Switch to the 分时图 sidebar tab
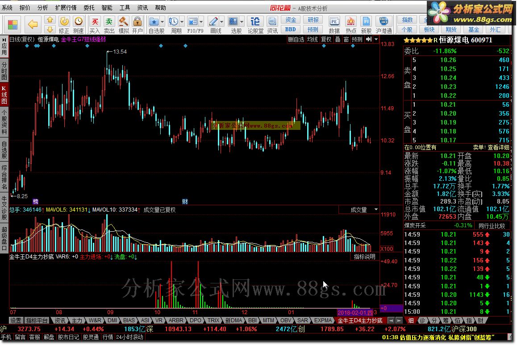Image resolution: width=517 pixels, height=345 pixels. click(4, 71)
